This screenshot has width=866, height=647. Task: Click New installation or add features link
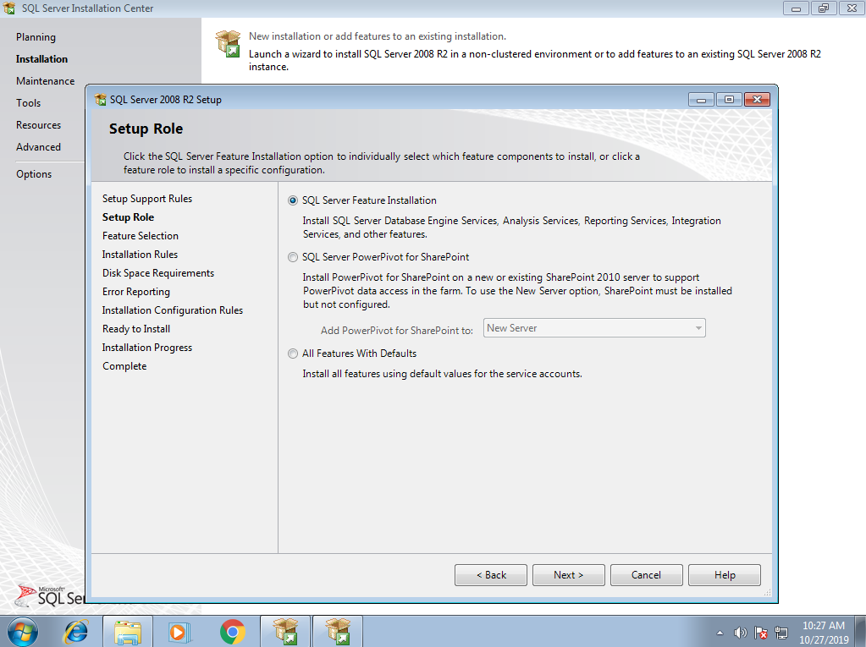point(378,36)
